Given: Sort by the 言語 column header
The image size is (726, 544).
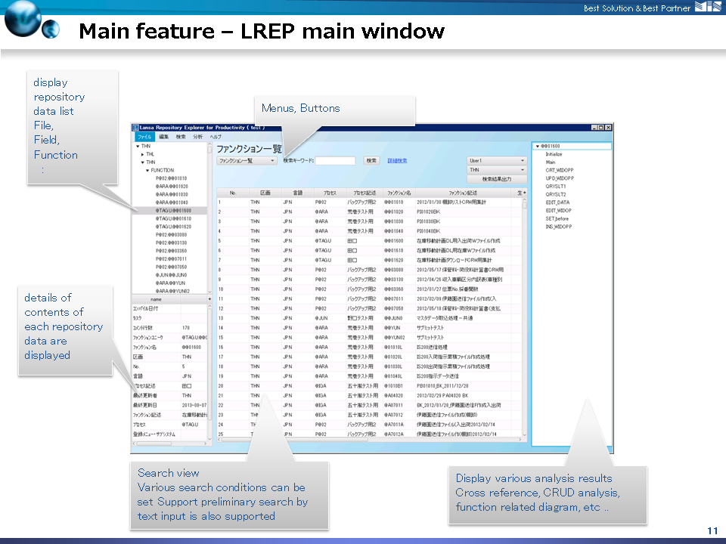Looking at the screenshot, I should click(298, 193).
